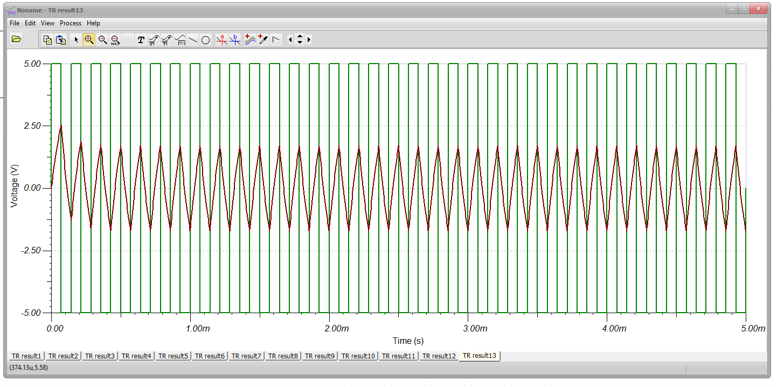
Task: Click the copy icon in toolbar
Action: [x=47, y=39]
